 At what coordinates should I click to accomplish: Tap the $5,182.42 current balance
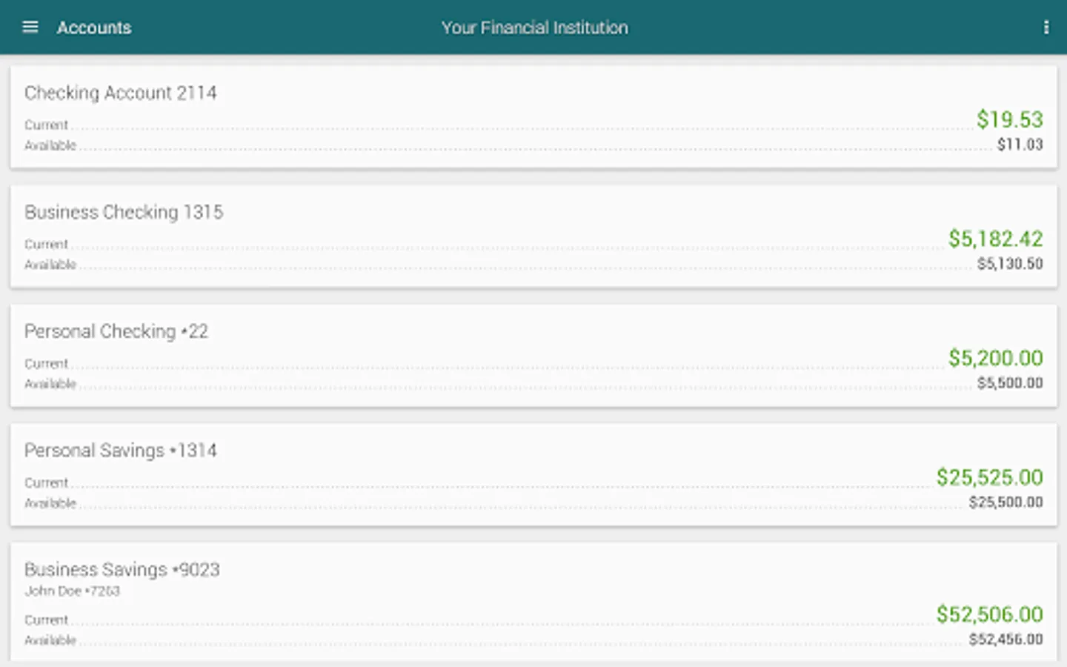tap(995, 239)
